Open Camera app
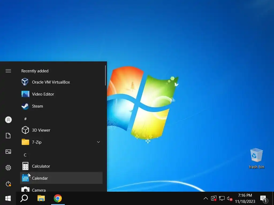274x205 pixels. (61, 189)
